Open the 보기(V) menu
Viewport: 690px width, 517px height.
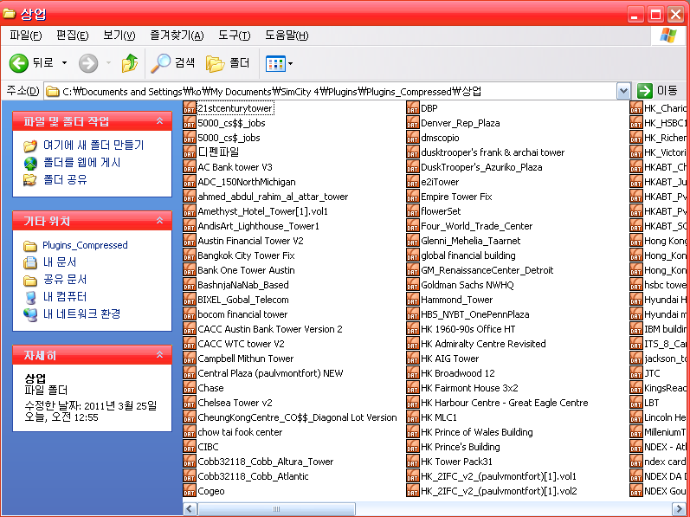(x=119, y=36)
